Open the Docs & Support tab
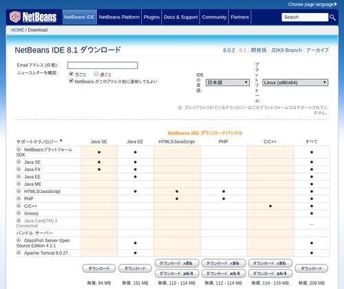Viewport: 344px width, 289px height. pos(181,17)
